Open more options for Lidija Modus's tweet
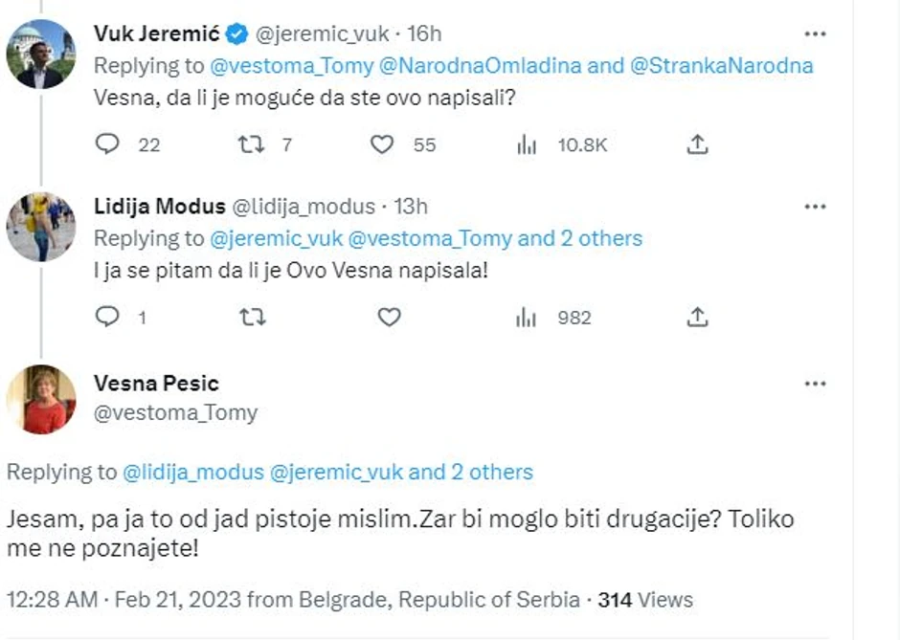 pyautogui.click(x=814, y=206)
